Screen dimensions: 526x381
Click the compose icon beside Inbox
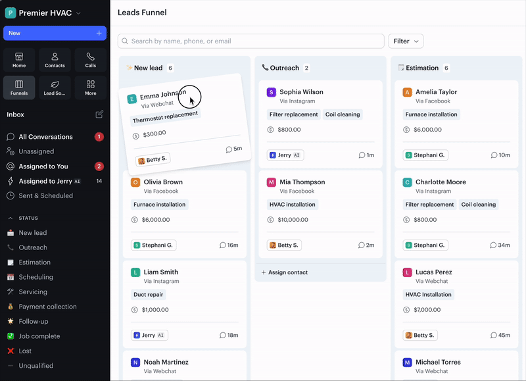99,114
